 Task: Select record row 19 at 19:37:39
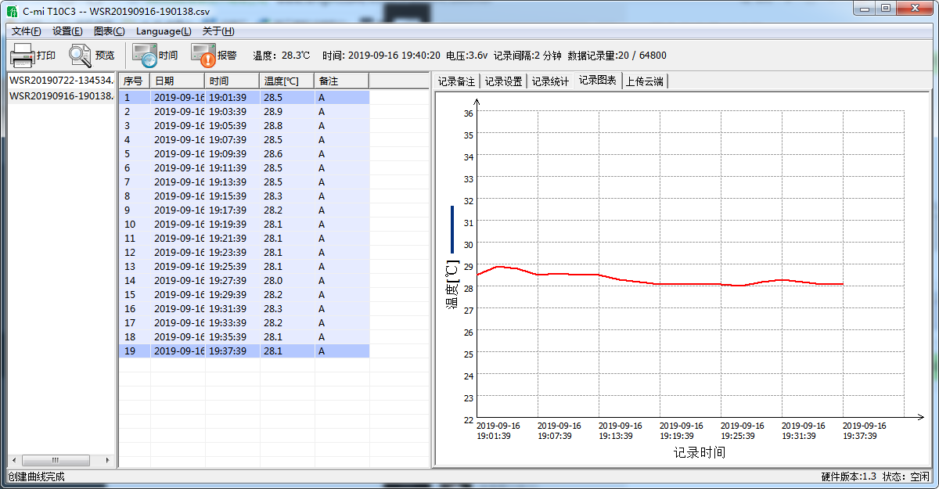(244, 351)
